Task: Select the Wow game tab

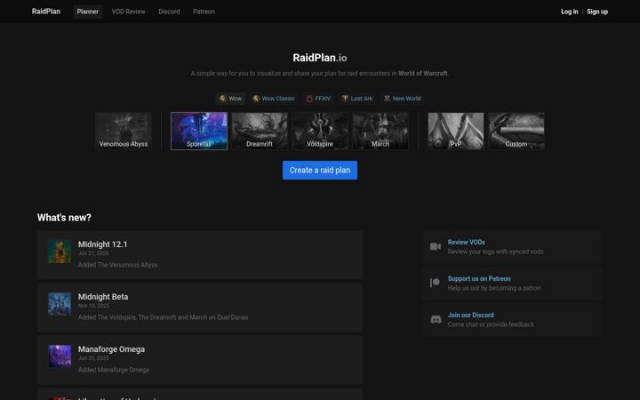Action: click(230, 99)
